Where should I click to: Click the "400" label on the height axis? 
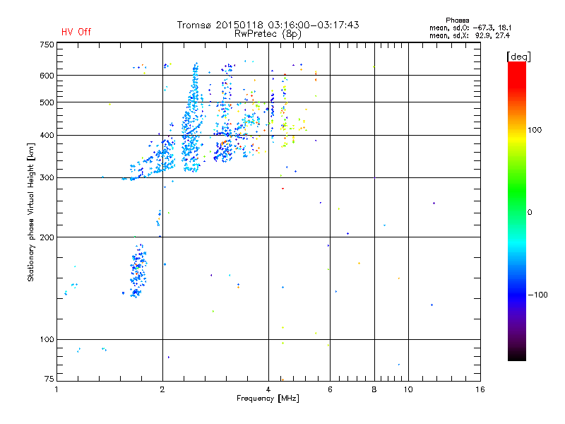click(x=47, y=136)
